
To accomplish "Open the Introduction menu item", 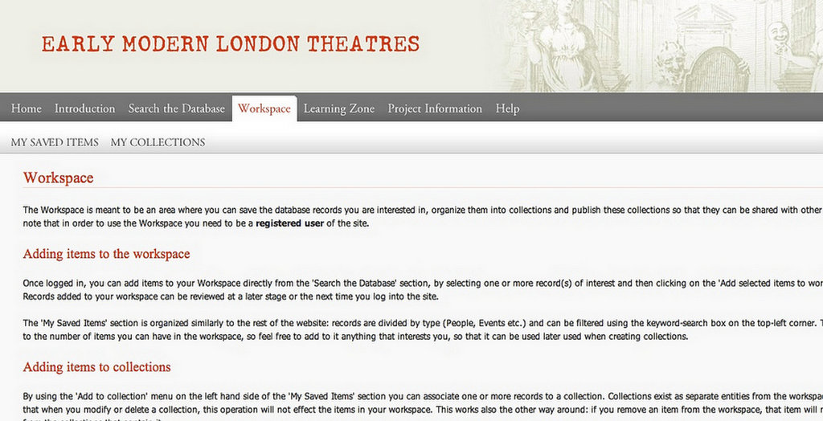I will pyautogui.click(x=84, y=108).
